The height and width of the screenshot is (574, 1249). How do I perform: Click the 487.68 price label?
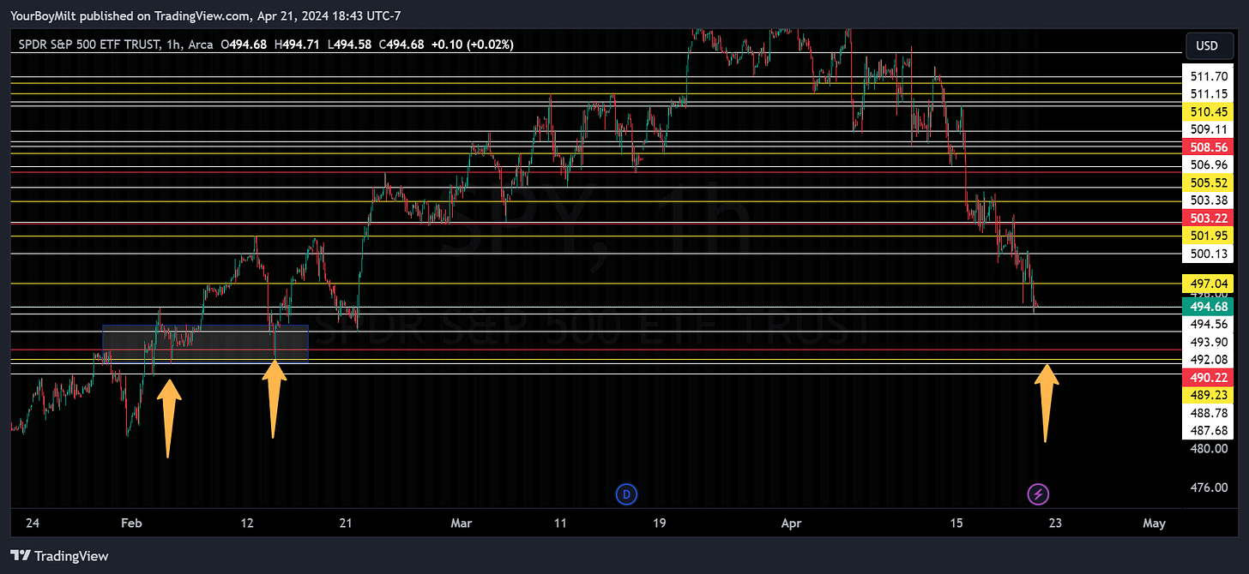coord(1210,430)
